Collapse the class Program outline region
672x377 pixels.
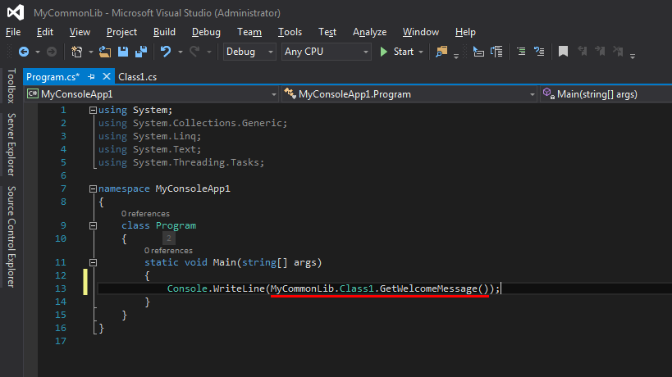pyautogui.click(x=93, y=225)
